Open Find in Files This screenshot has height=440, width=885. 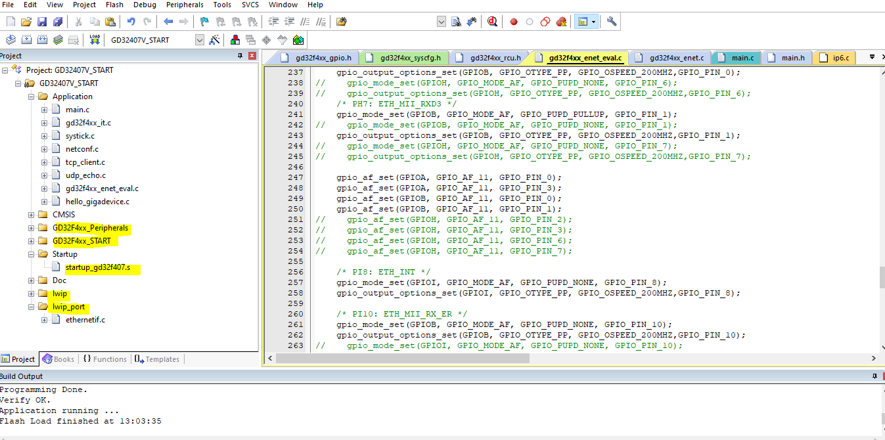tap(341, 22)
